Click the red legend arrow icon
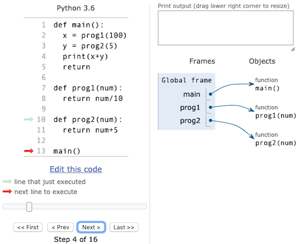This screenshot has width=301, height=244. [8, 191]
